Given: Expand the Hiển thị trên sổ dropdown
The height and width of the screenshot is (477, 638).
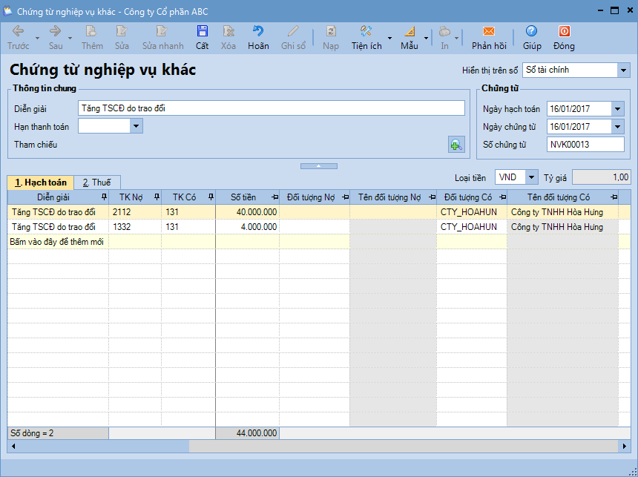Looking at the screenshot, I should 622,70.
